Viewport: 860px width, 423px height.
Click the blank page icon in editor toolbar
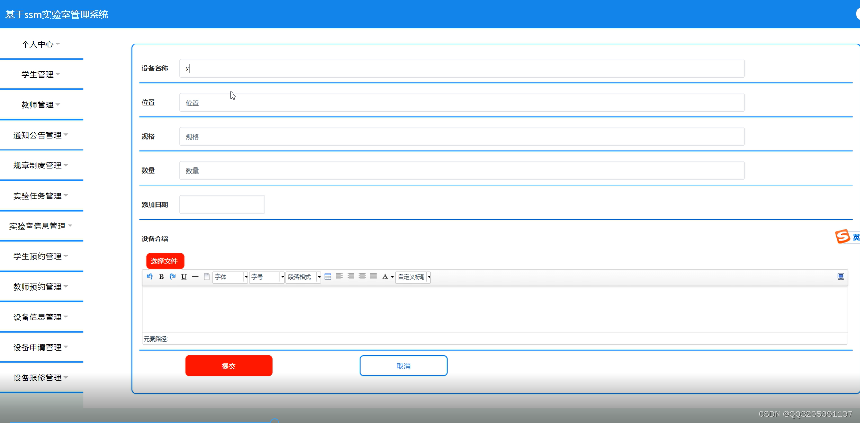point(206,277)
